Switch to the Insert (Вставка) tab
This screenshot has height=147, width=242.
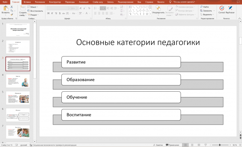27,2
